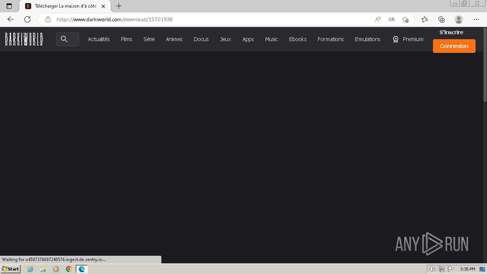This screenshot has height=274, width=487.
Task: Go back to the previous page
Action: point(11,19)
